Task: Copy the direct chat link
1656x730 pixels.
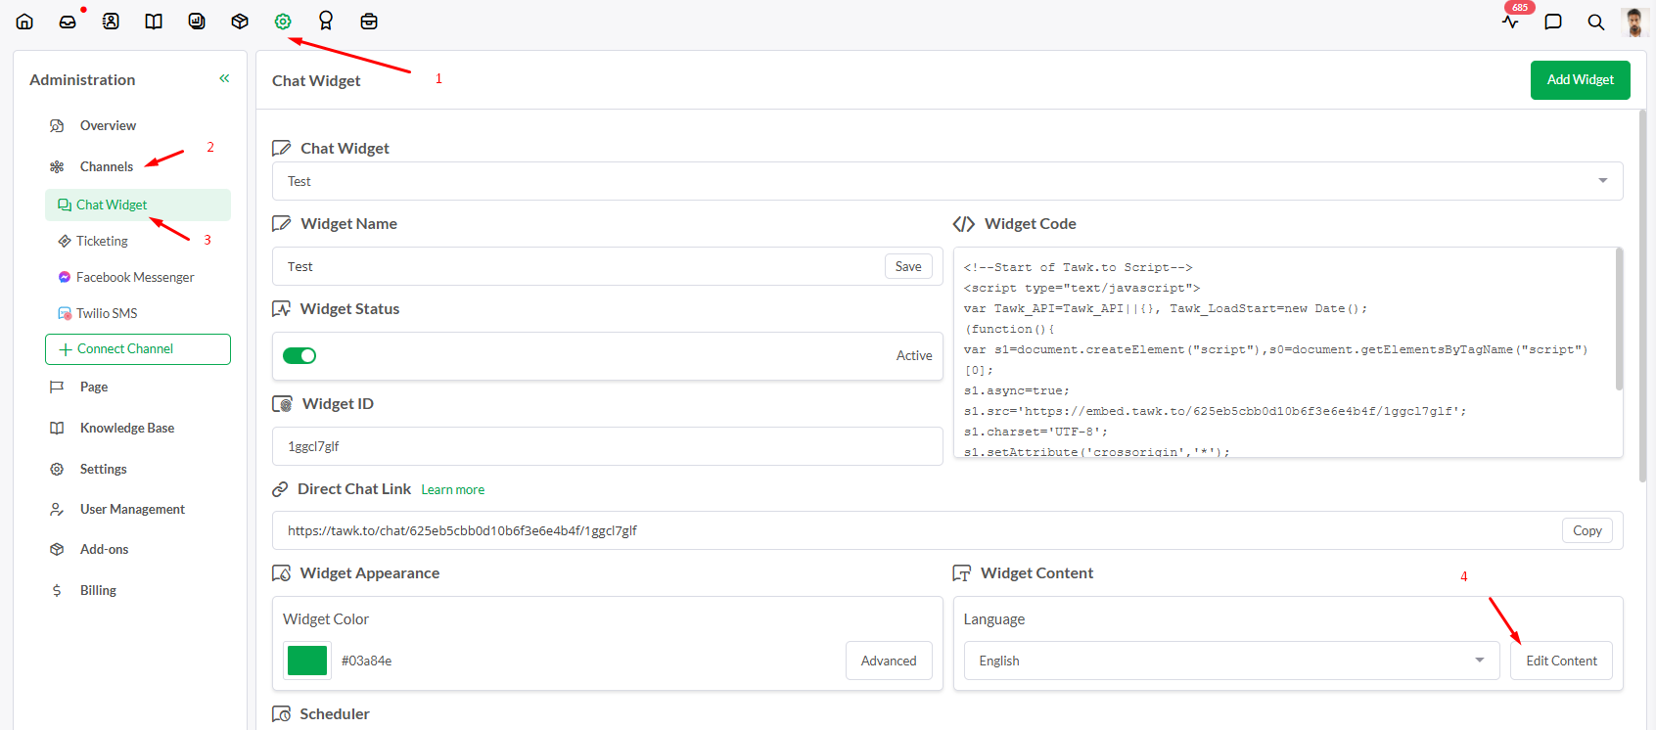Action: (x=1587, y=530)
